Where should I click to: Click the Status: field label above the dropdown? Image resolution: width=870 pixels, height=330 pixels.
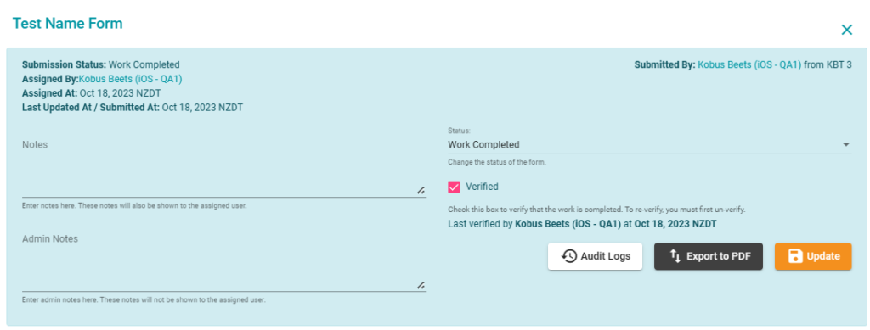click(x=459, y=131)
